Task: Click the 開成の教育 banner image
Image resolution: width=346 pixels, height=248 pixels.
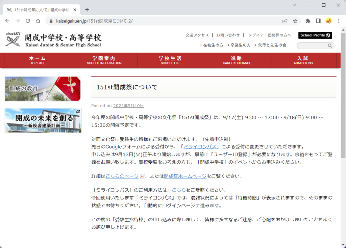Action: pos(43,89)
